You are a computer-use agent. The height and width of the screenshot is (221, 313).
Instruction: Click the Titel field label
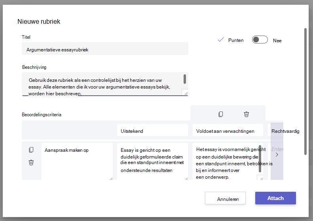[x=26, y=37]
